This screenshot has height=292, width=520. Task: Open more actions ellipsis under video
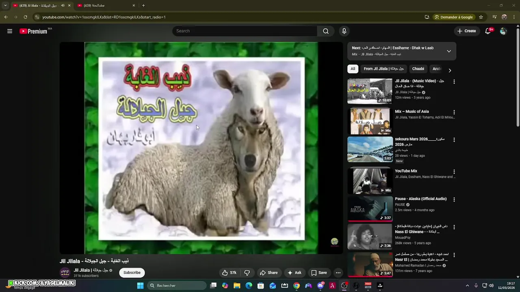pyautogui.click(x=338, y=273)
